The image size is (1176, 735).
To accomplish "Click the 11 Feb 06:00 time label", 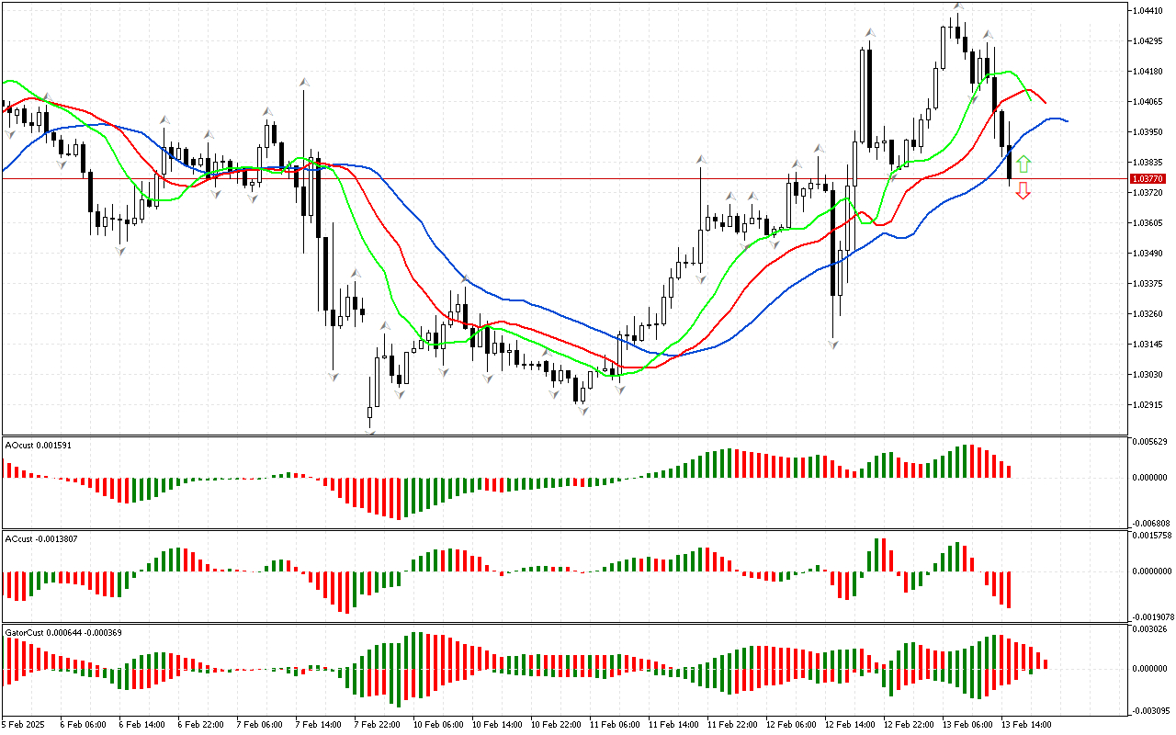I will click(614, 725).
